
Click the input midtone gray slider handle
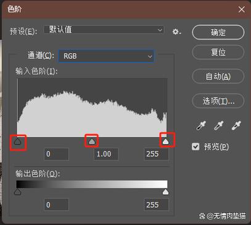[x=92, y=142]
